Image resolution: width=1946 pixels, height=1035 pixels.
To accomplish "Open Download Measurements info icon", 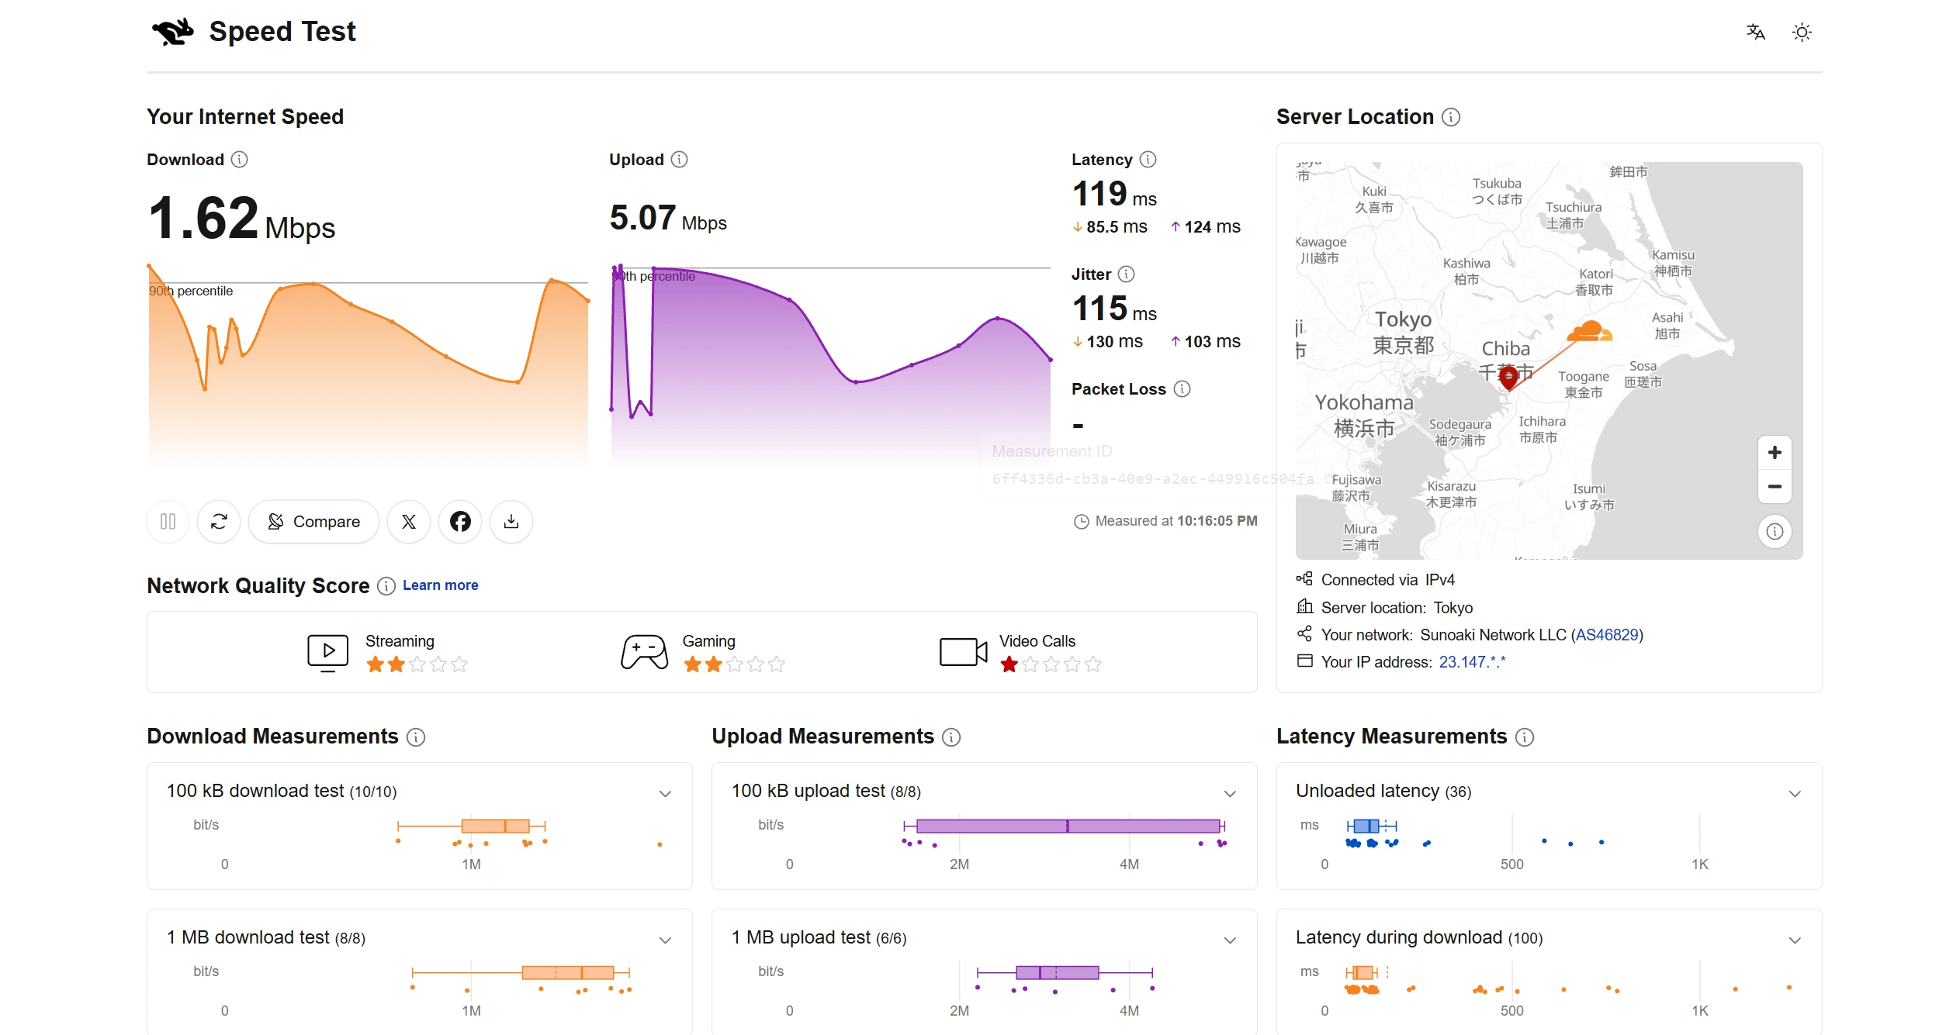I will pyautogui.click(x=416, y=737).
